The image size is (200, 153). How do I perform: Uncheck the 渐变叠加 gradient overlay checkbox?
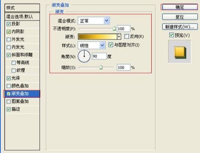(x=9, y=94)
